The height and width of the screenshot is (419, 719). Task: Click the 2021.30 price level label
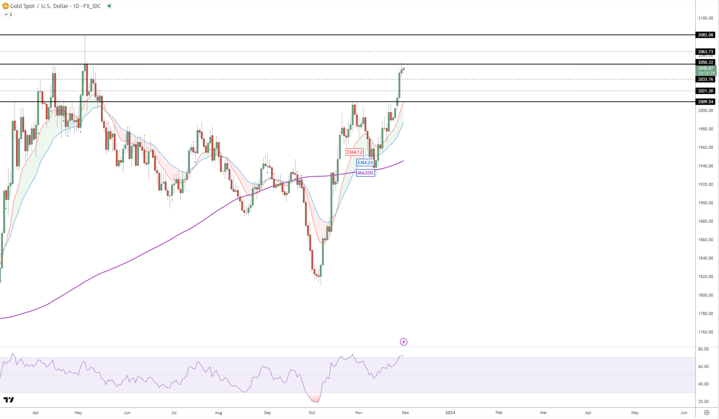(x=705, y=91)
